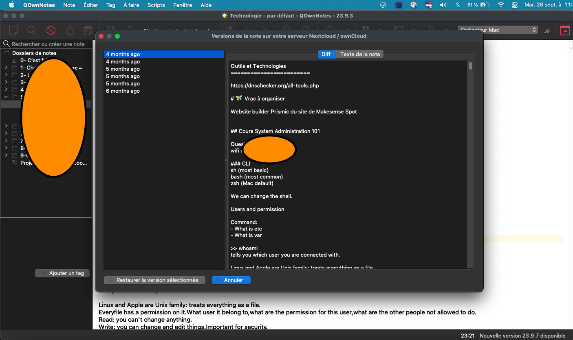Switch to the Diff view
Screen dimensions: 573x340
pyautogui.click(x=326, y=54)
